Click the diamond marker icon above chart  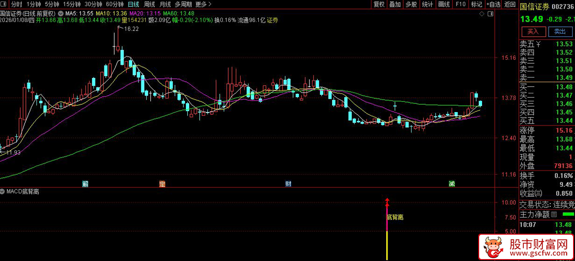[482, 14]
